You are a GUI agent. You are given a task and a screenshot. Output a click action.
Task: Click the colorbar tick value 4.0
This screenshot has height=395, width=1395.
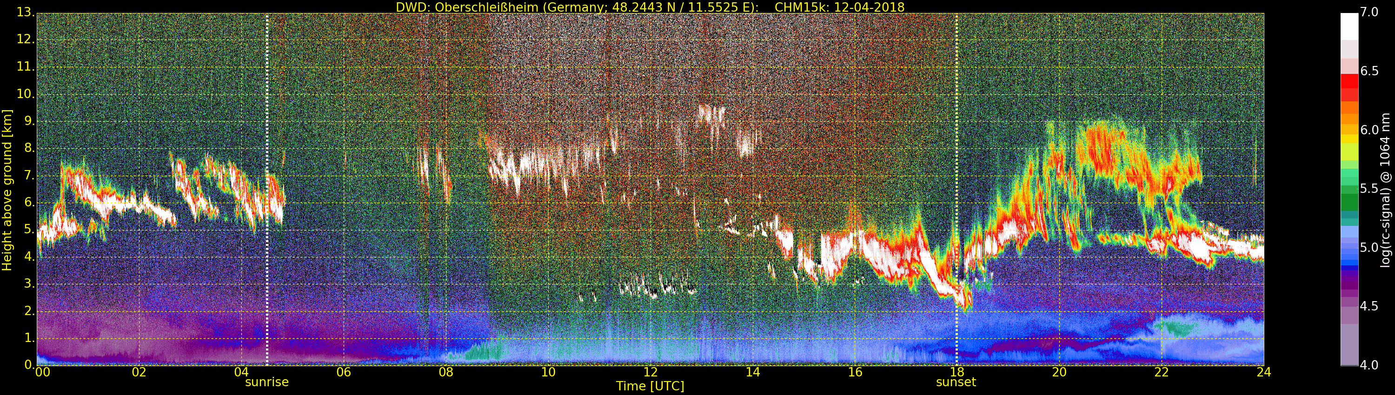click(1369, 365)
